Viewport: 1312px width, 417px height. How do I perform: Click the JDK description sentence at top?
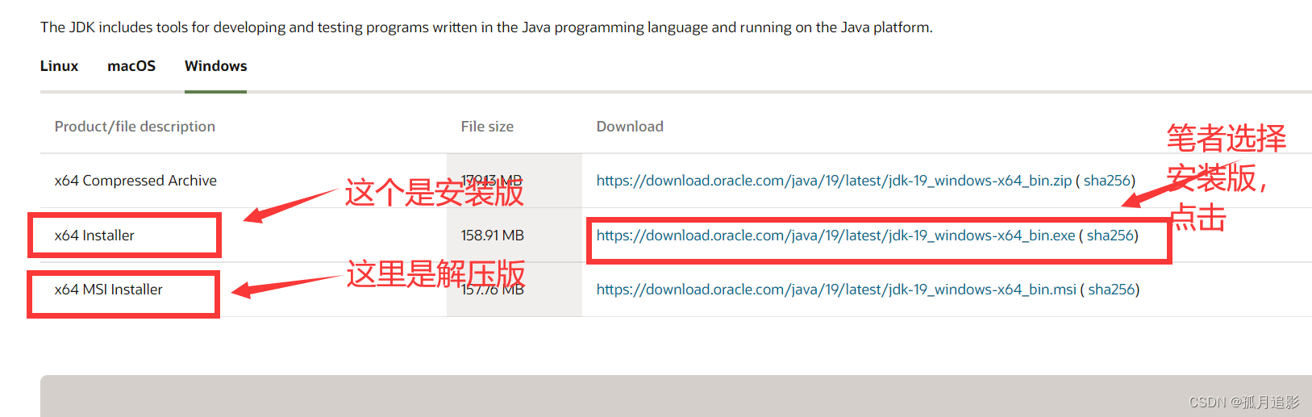point(486,27)
